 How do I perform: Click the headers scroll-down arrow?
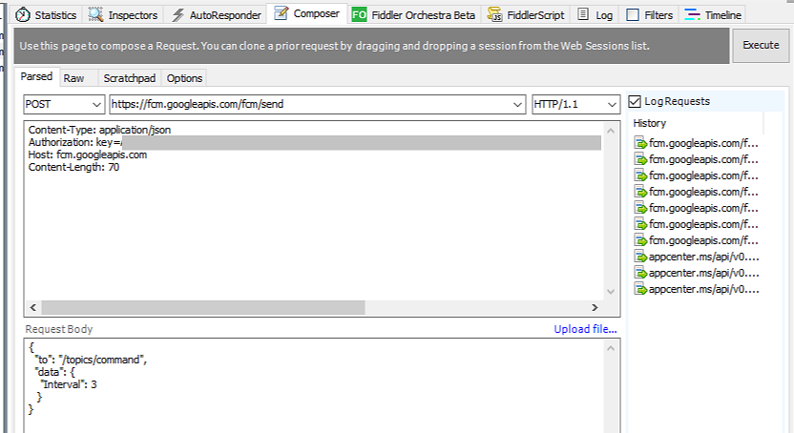tap(611, 292)
